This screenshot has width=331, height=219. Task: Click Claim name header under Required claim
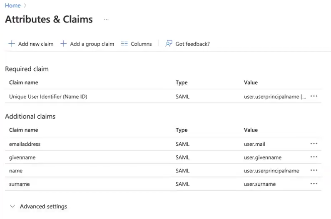click(24, 82)
